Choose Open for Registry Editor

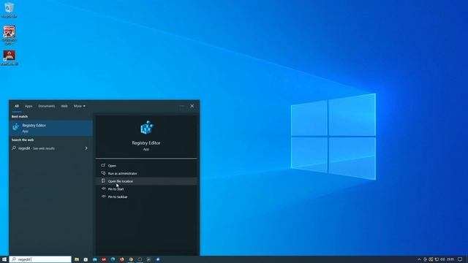(x=146, y=166)
